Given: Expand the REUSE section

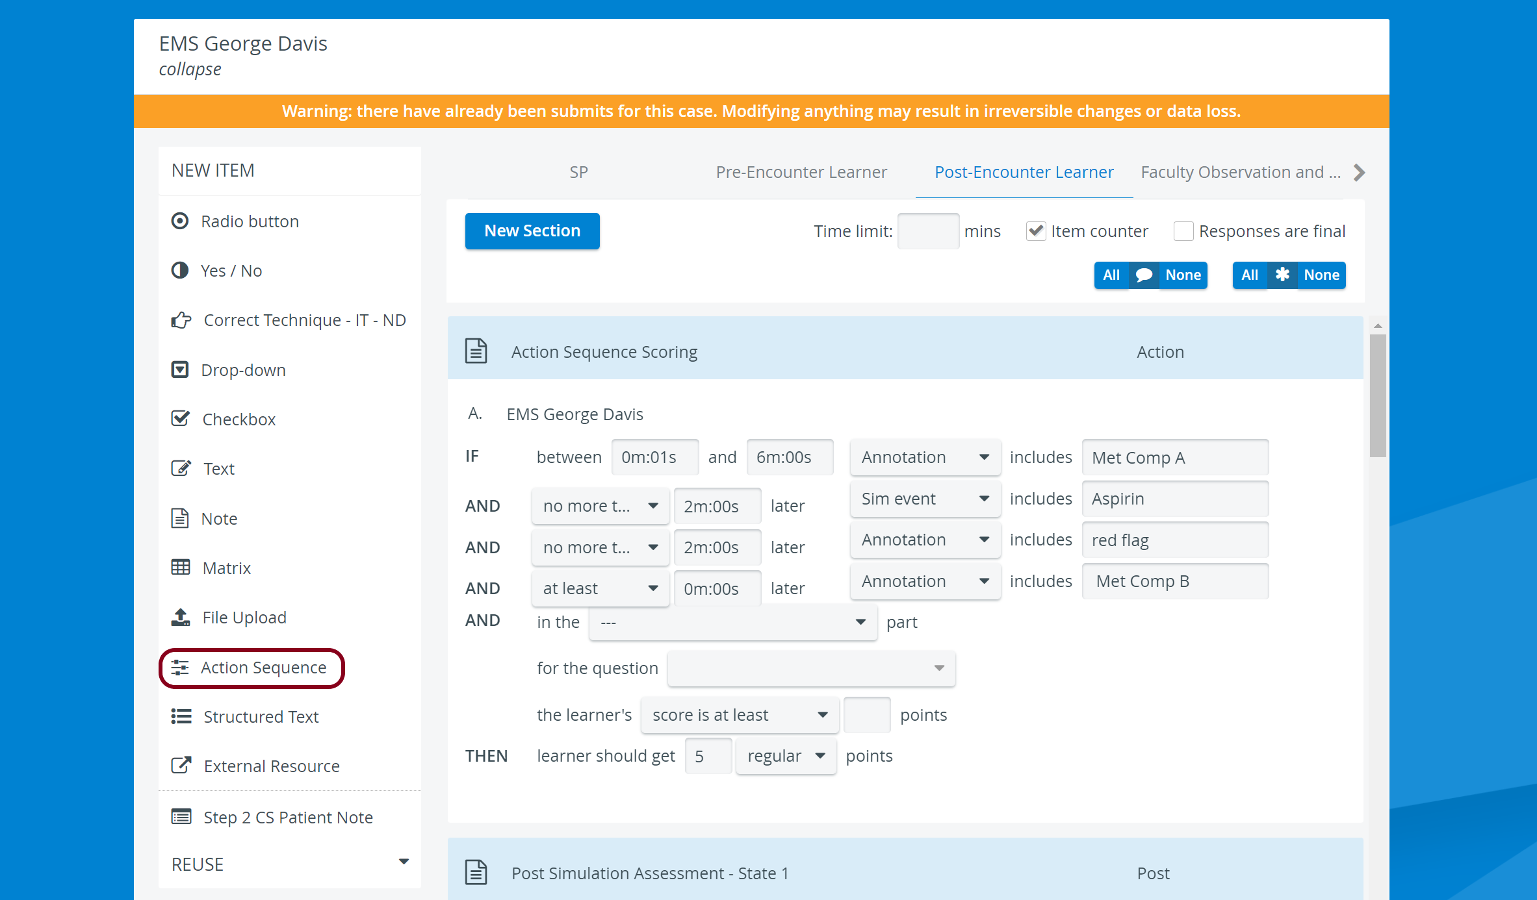Looking at the screenshot, I should pos(290,864).
